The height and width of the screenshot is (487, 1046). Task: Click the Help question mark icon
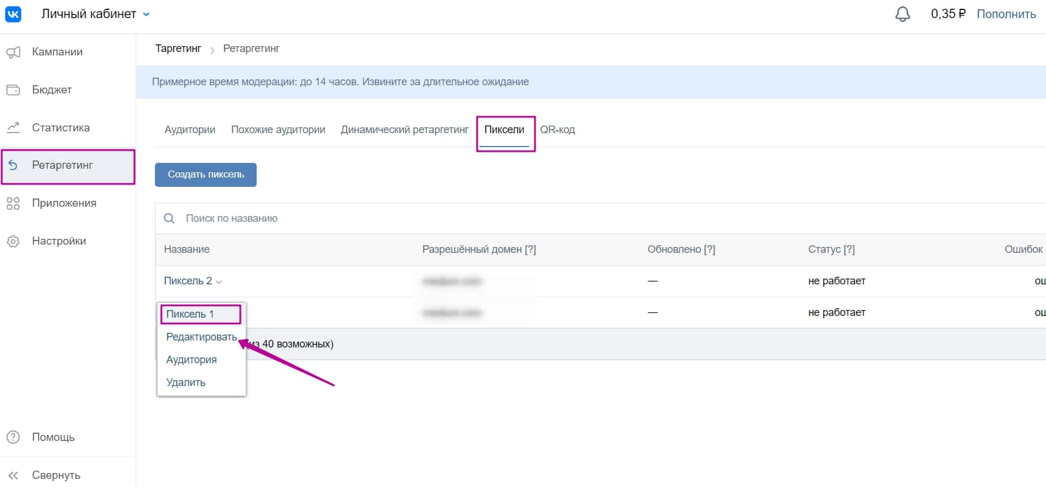click(13, 437)
